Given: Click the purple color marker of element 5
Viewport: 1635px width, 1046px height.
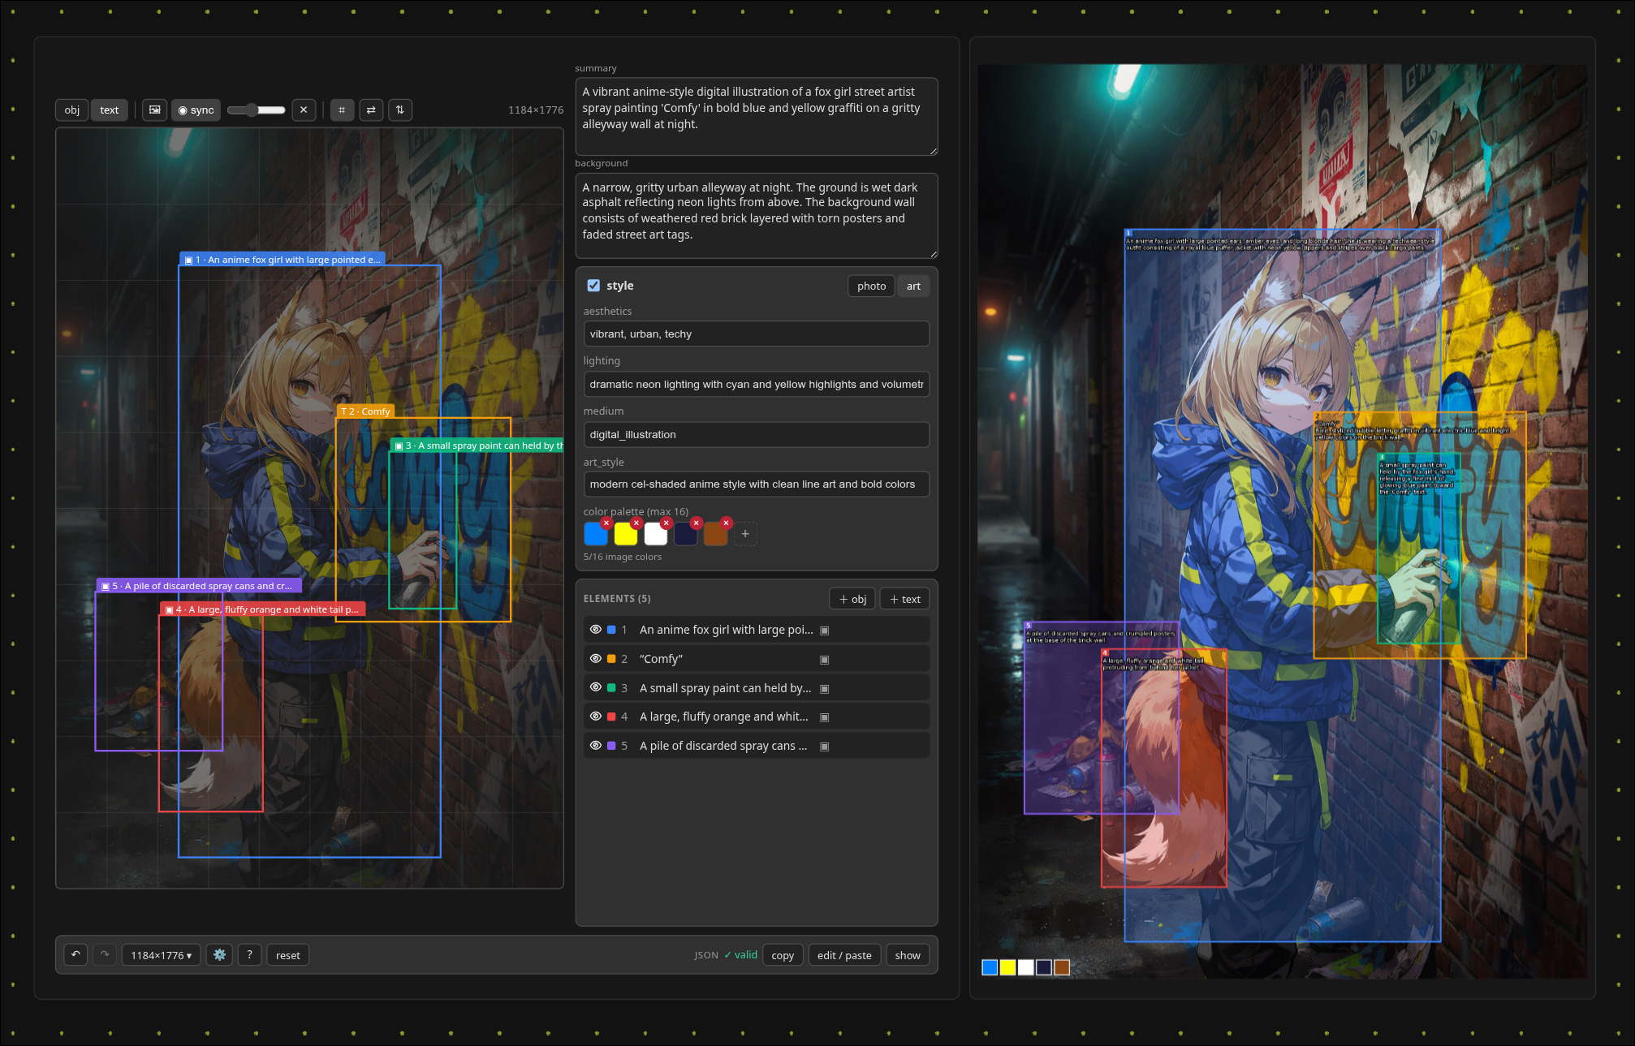Looking at the screenshot, I should tap(611, 746).
